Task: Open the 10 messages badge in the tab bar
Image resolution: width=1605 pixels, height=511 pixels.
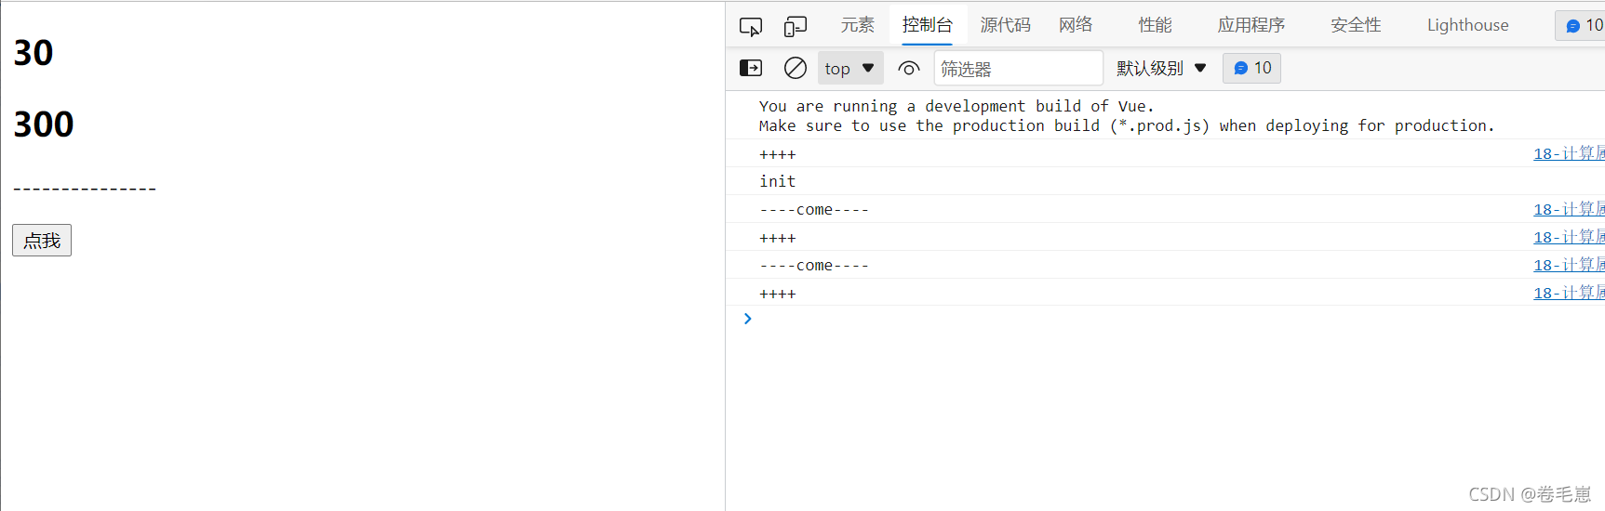Action: [1582, 25]
